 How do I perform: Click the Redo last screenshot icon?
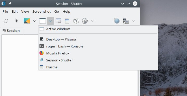tap(6, 21)
